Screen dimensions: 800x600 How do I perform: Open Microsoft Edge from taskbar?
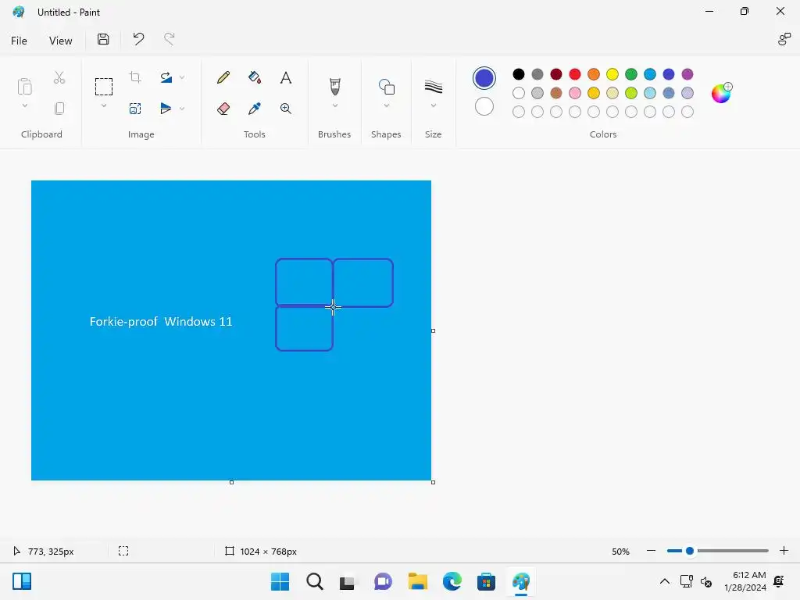pyautogui.click(x=452, y=581)
